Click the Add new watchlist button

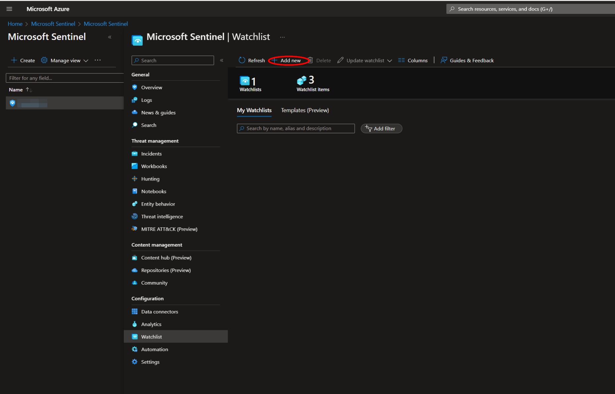pyautogui.click(x=287, y=60)
